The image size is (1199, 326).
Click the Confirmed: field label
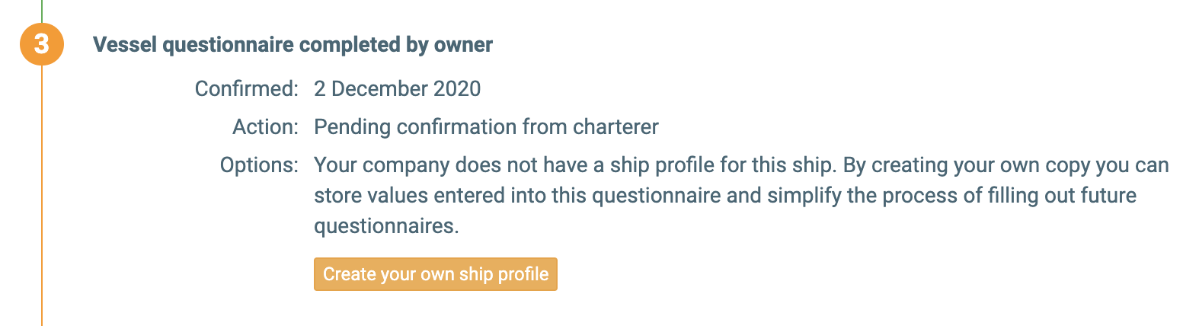click(246, 89)
